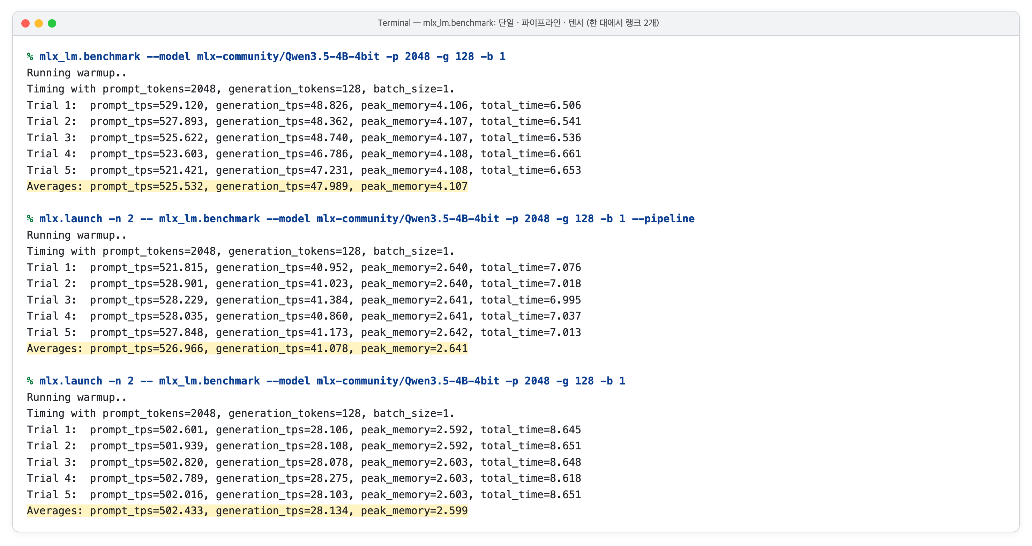Click the trial line with prompt_tps=501.939
The height and width of the screenshot is (546, 1032).
tap(304, 446)
